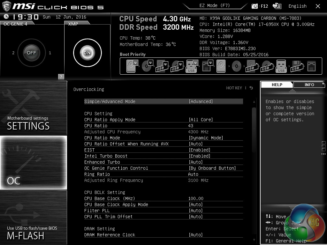
Task: Click the OC Genie help question mark
Action: pos(61,77)
